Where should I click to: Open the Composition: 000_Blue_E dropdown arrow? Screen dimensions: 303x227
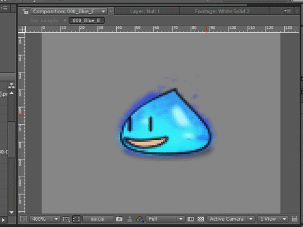coord(104,11)
